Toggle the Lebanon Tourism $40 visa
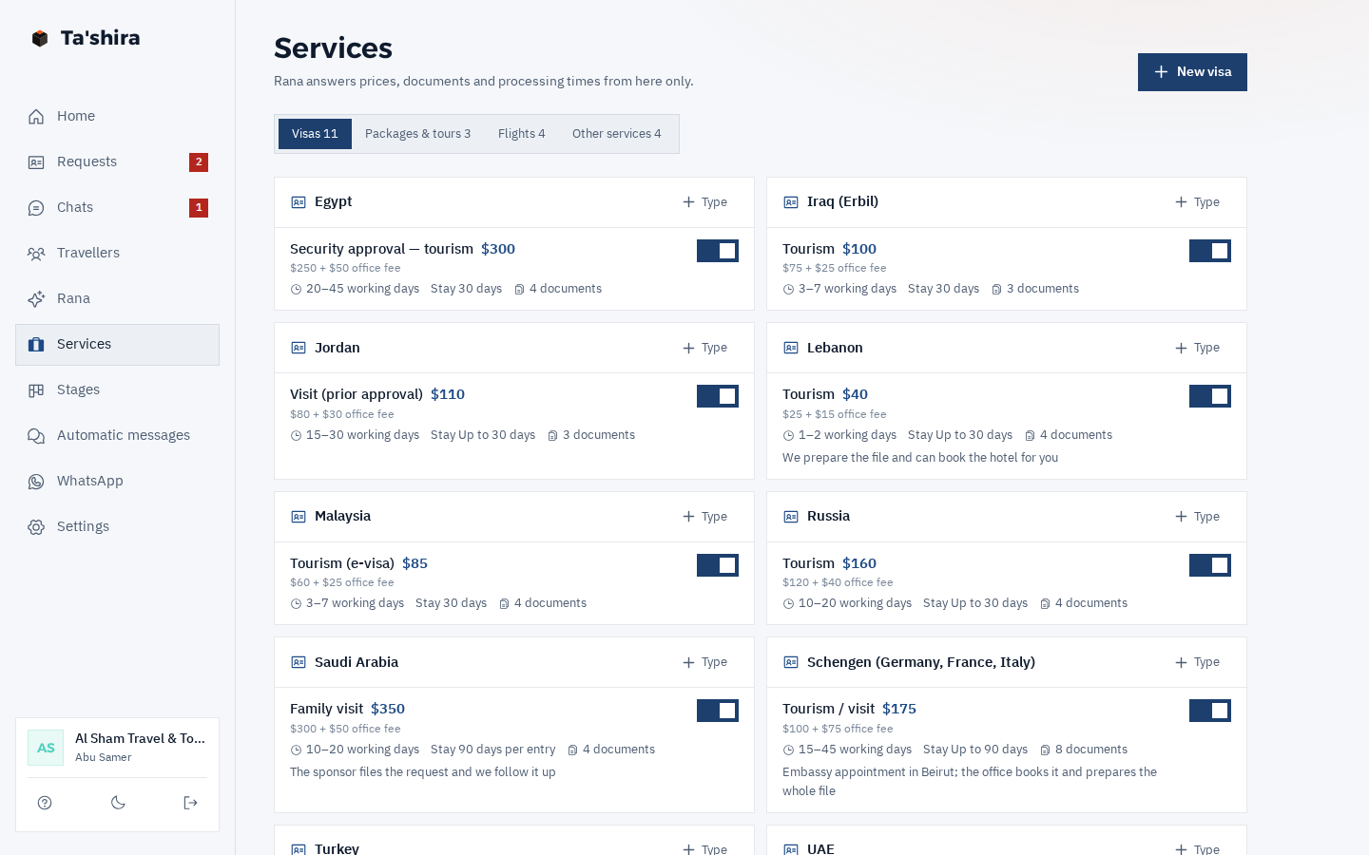Image resolution: width=1369 pixels, height=855 pixels. [x=1210, y=396]
